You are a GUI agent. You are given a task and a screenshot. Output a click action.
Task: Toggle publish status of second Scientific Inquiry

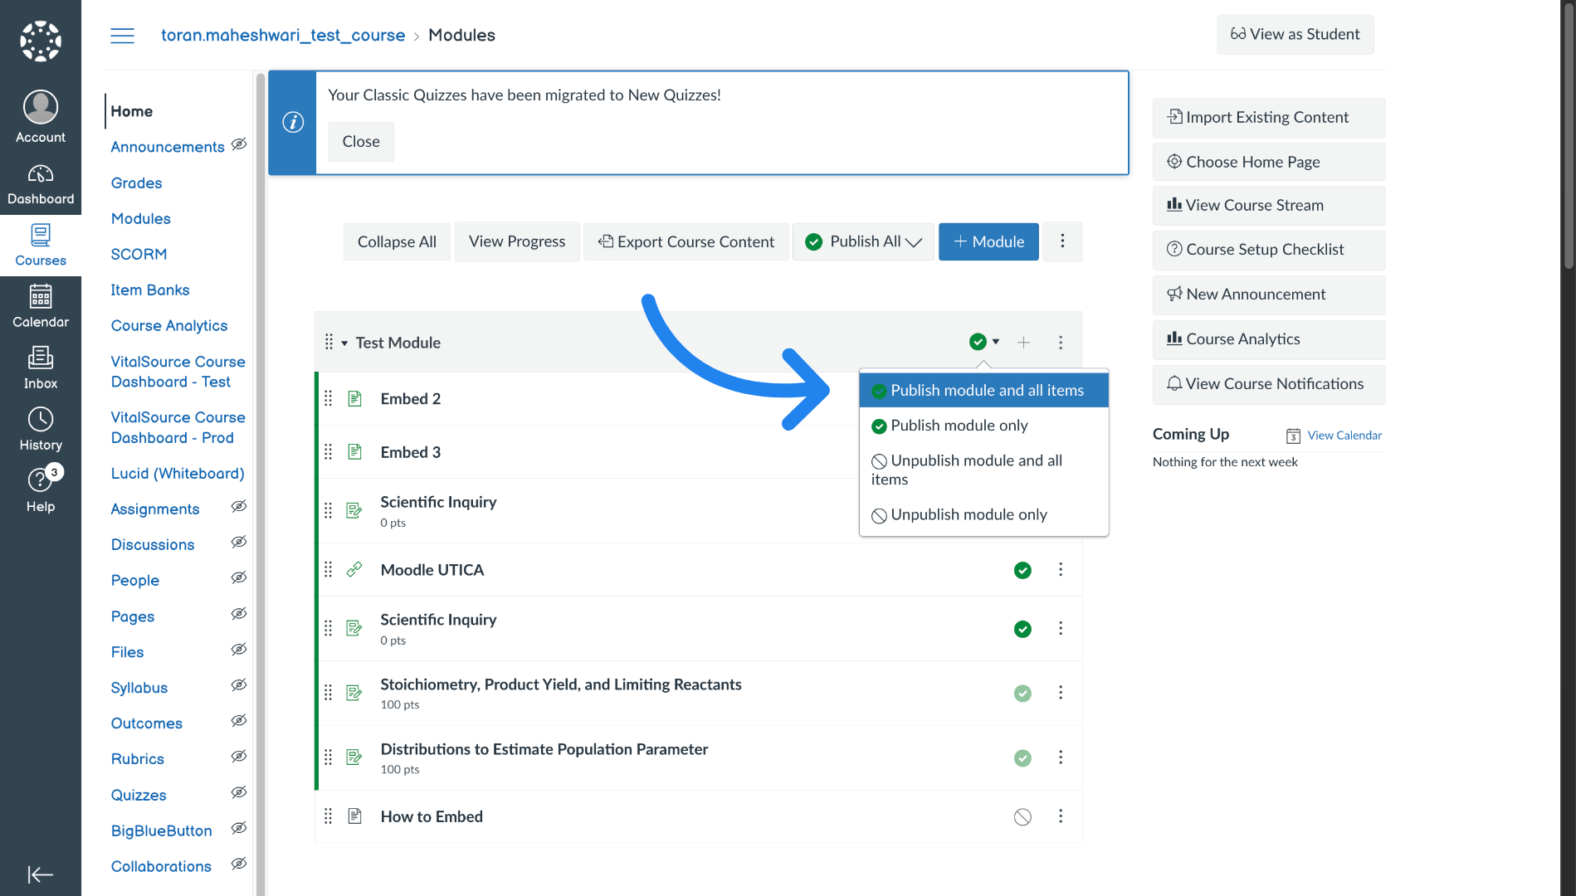[x=1022, y=629]
